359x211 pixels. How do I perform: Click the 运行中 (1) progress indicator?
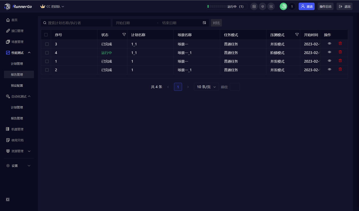227,6
